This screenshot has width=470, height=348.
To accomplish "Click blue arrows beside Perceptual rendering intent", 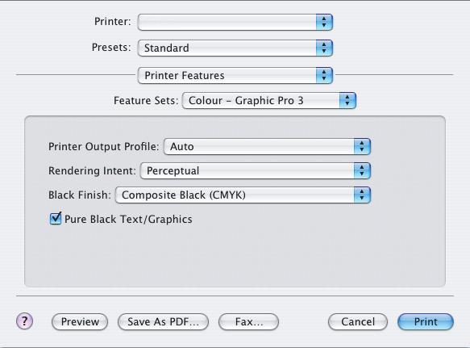I will (362, 170).
